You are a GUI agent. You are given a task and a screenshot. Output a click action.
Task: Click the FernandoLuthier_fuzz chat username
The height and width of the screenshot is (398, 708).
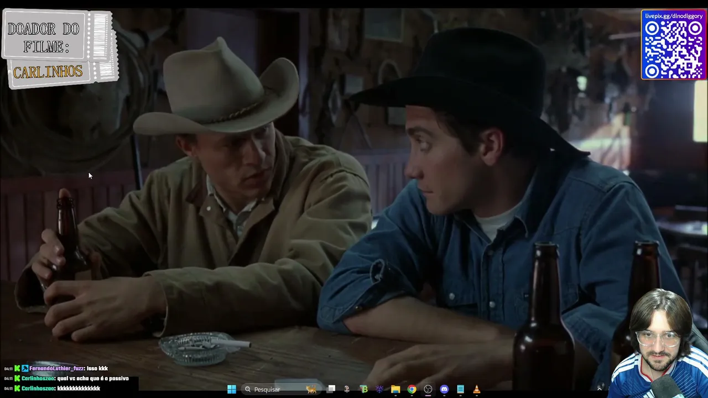57,368
